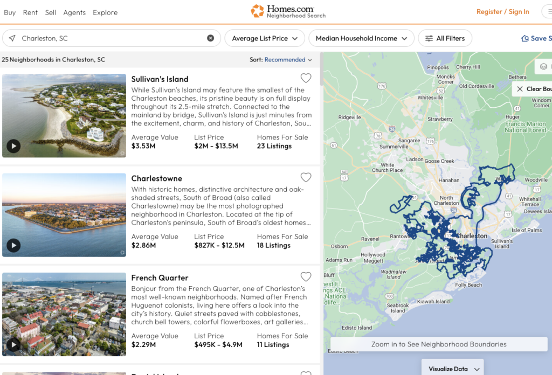Viewport: 552px width, 375px height.
Task: Clear the Charleston, SC search text
Action: (211, 38)
